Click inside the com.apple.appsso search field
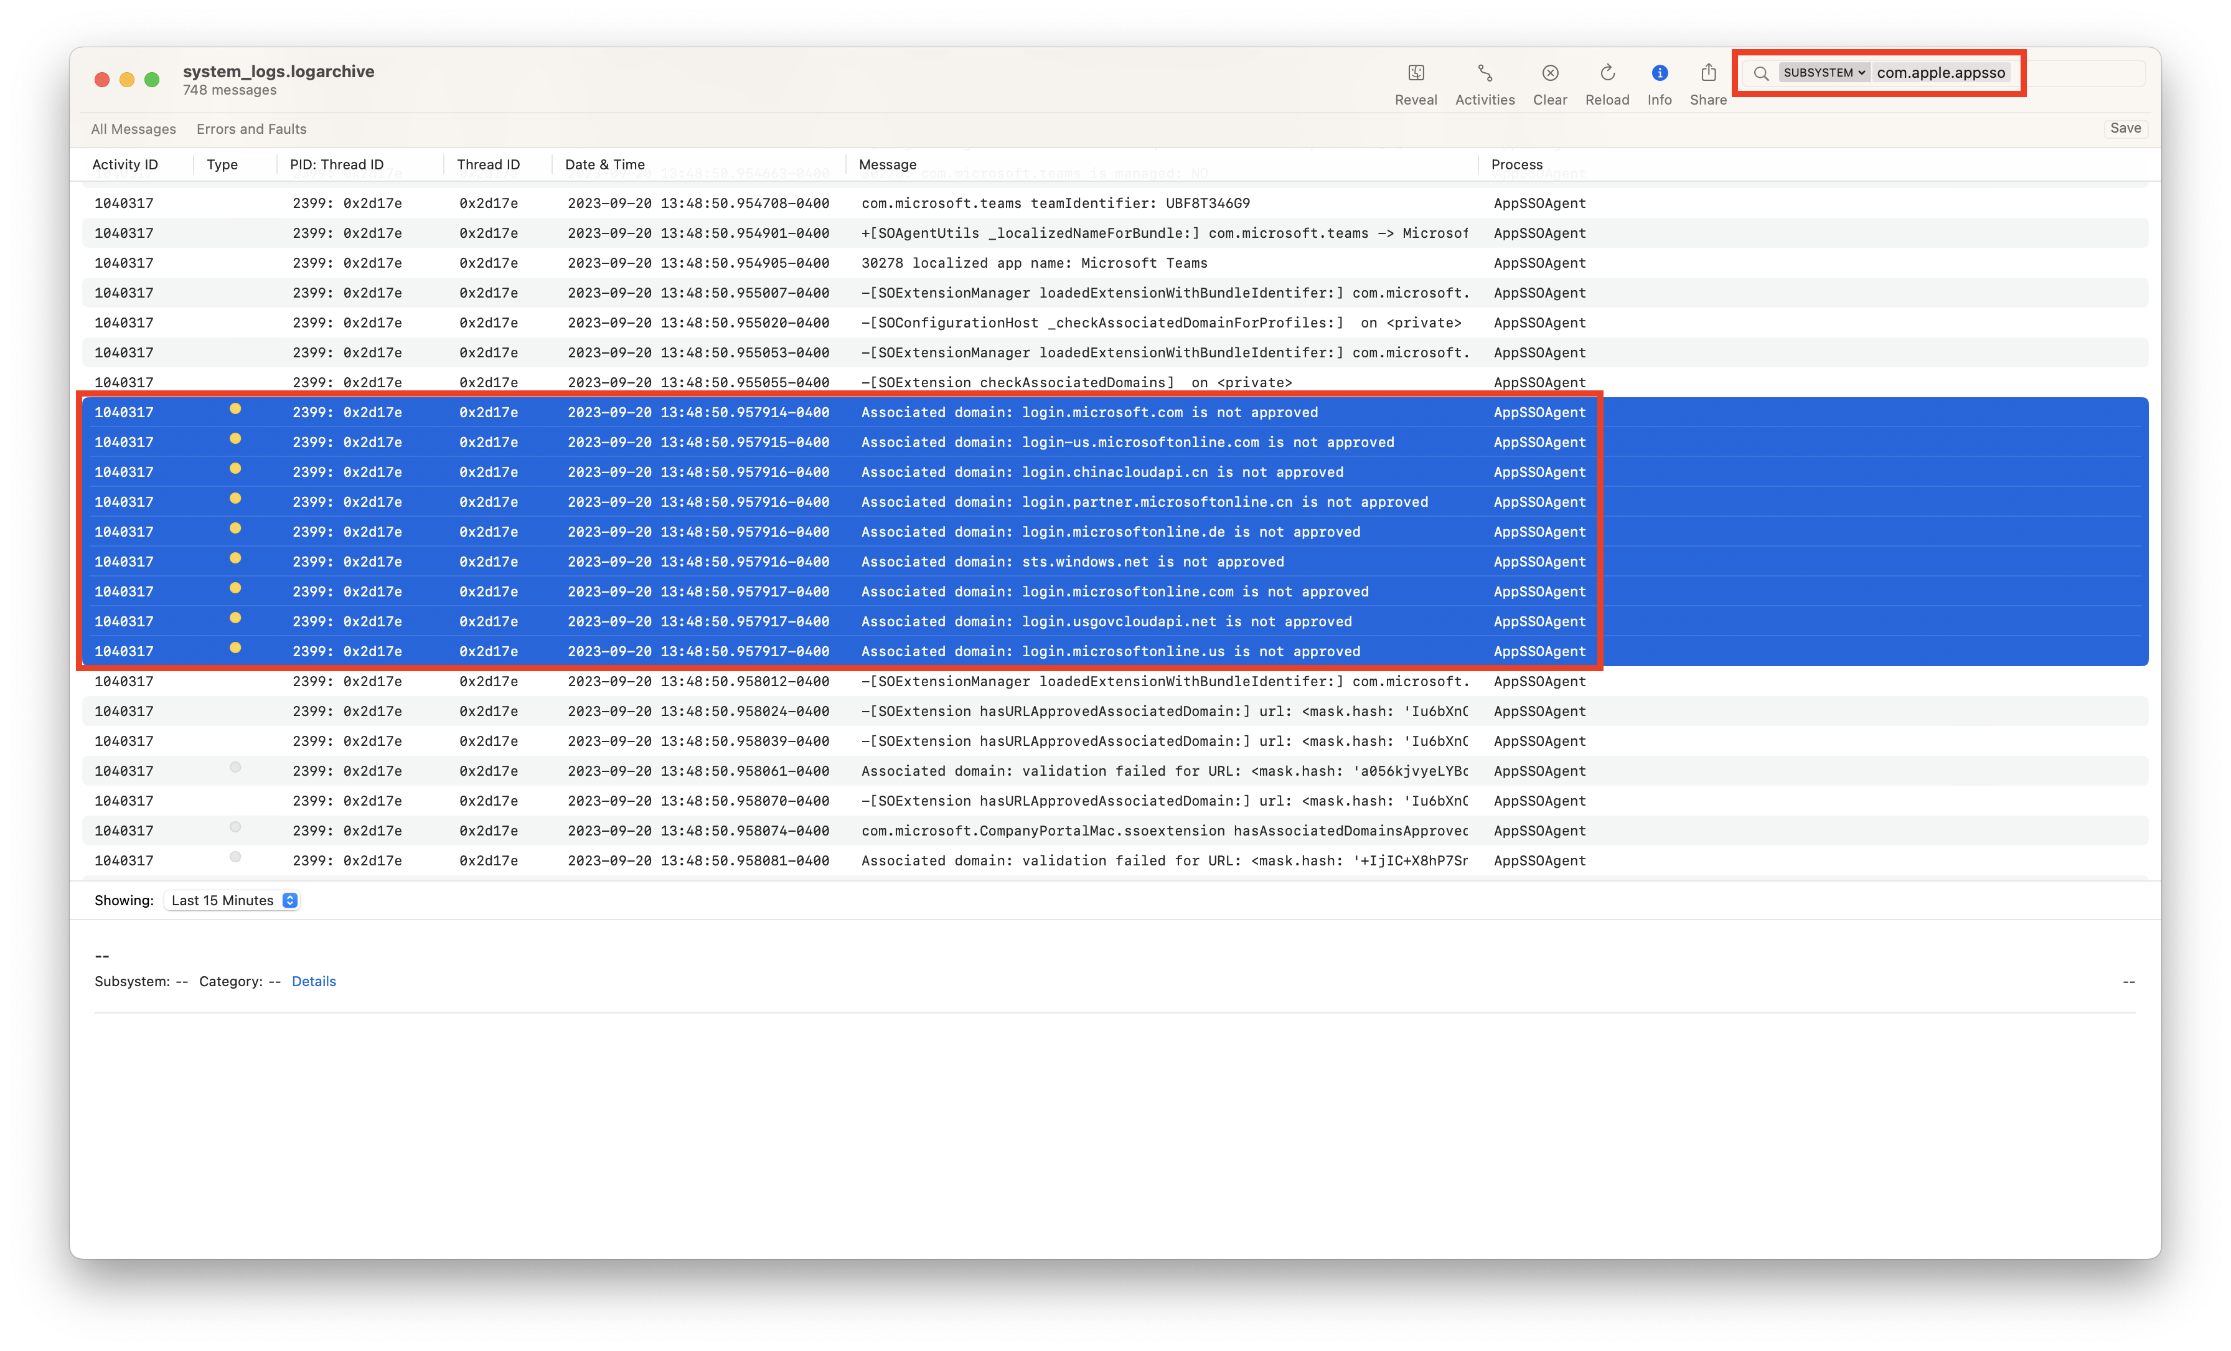This screenshot has height=1351, width=2231. (1942, 72)
